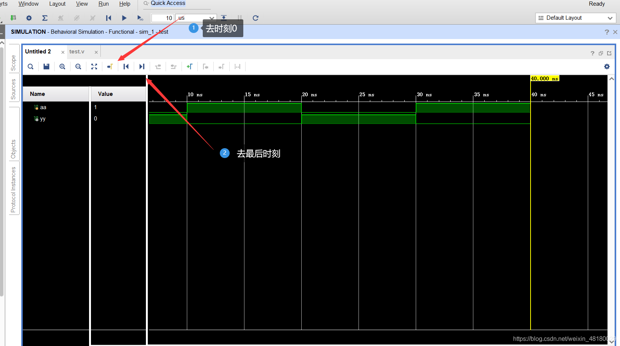
Task: Click the Search icon in waveform toolbar
Action: tap(31, 67)
